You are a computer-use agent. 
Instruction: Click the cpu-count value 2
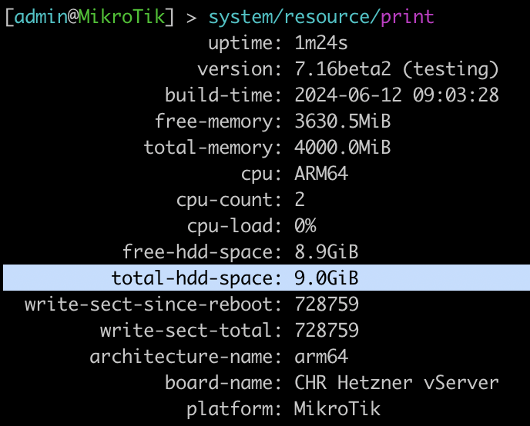pyautogui.click(x=300, y=200)
